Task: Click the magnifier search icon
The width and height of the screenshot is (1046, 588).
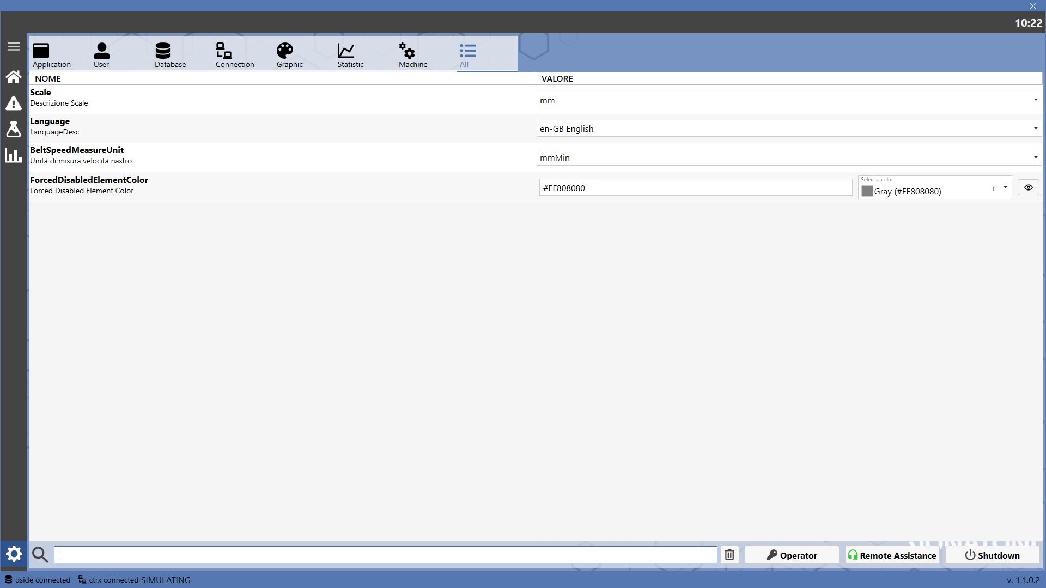Action: click(x=40, y=555)
